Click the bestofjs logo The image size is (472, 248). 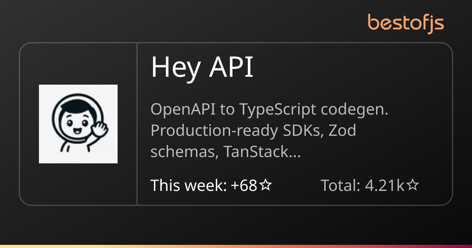point(406,22)
